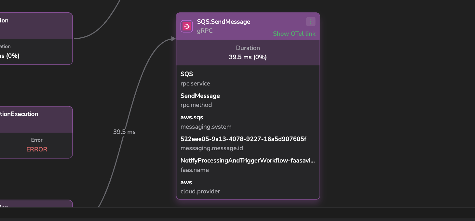
Task: Click the messaging.system attribute key
Action: click(206, 127)
